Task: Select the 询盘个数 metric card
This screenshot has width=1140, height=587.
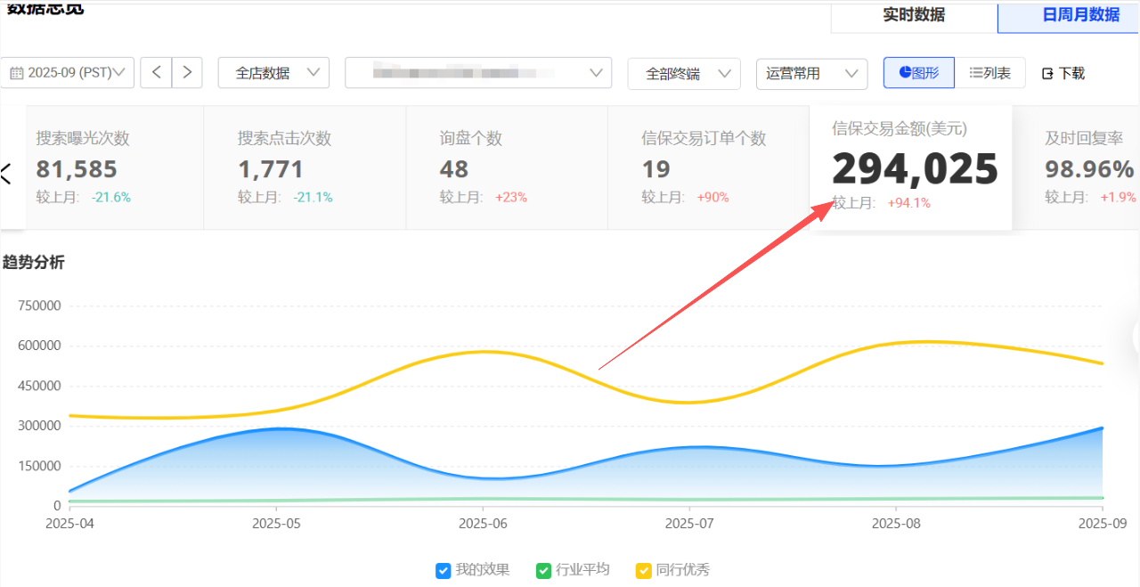Action: [x=507, y=167]
